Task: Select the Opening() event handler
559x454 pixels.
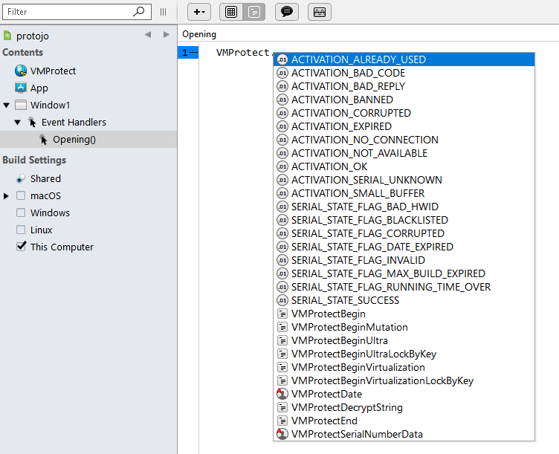Action: (88, 140)
